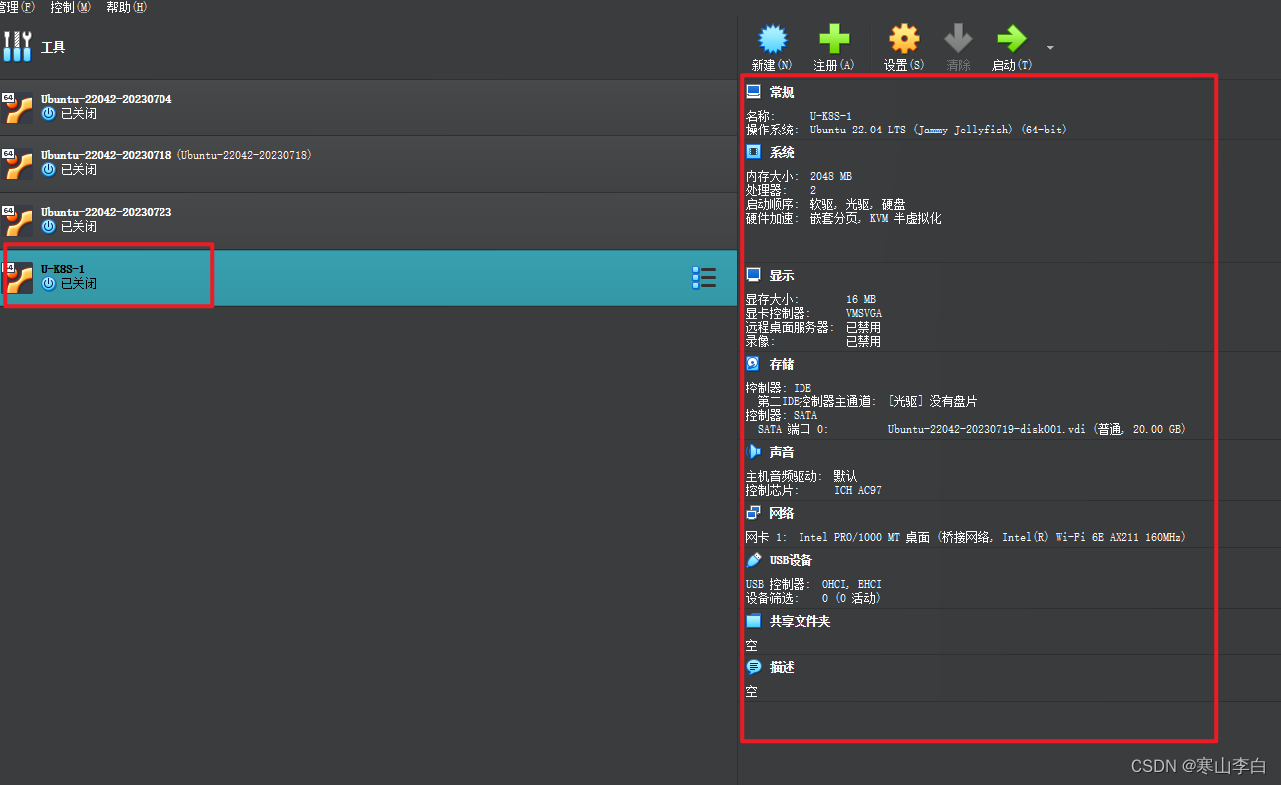Select VM Ubuntu-22042-20230718
Viewport: 1281px width, 785px height.
coord(368,164)
